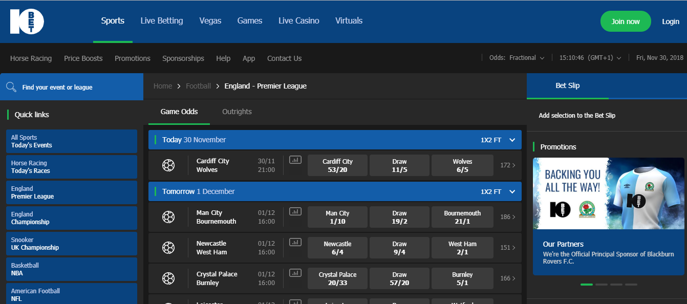Click the search magnifier icon

pos(11,87)
